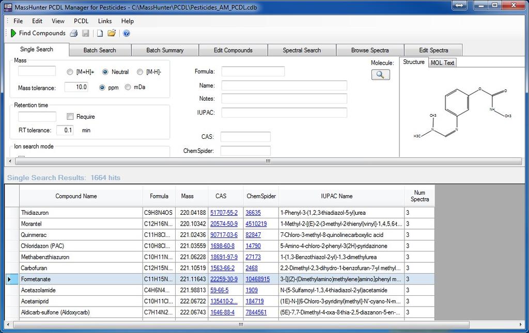Click the Open folder toolbar icon
This screenshot has height=333, width=529.
112,33
